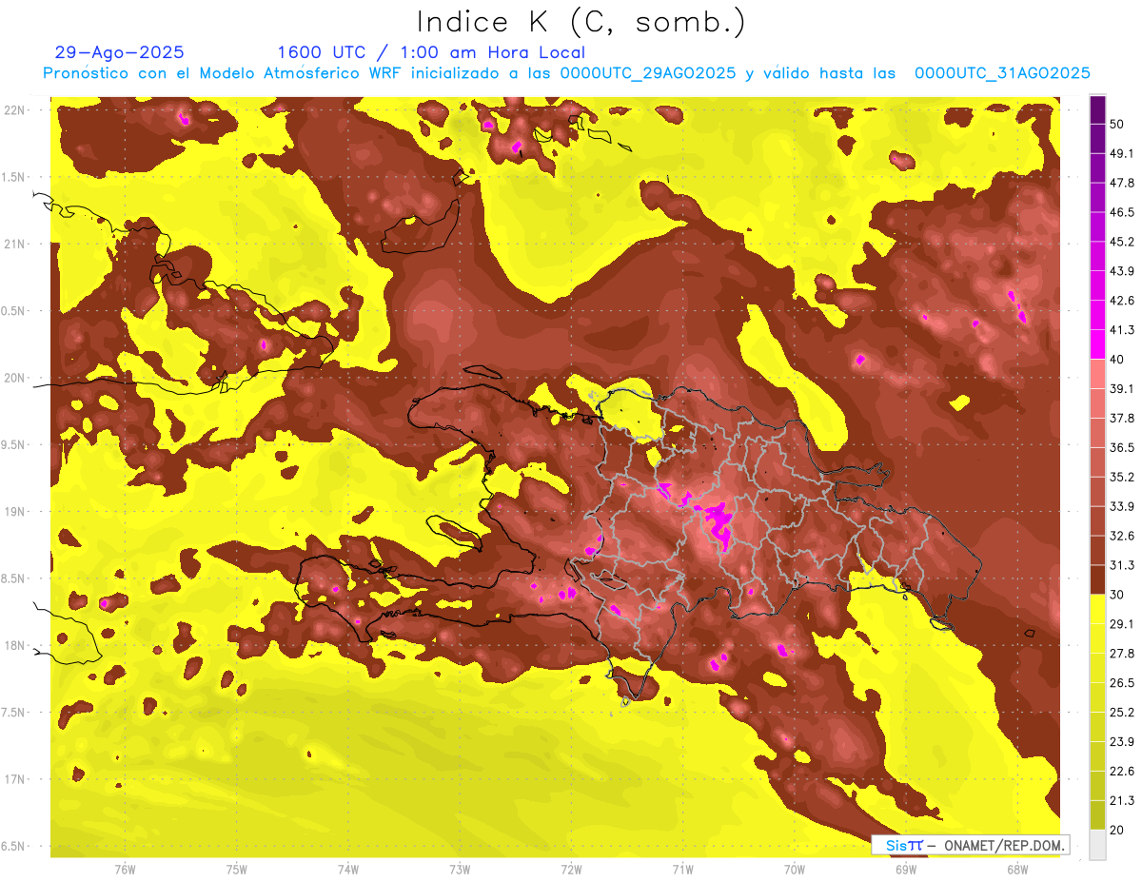The image size is (1142, 882).
Task: Click the "26.5" colorbar value
Action: pos(1122,683)
